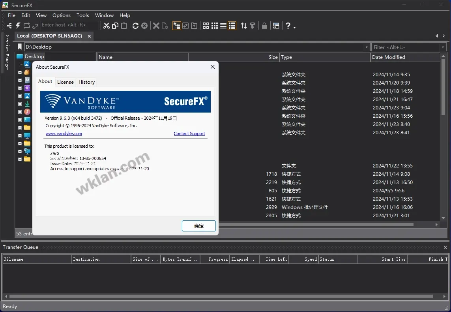Open the vertical Session Manager side tab
This screenshot has width=451, height=312.
tap(7, 53)
